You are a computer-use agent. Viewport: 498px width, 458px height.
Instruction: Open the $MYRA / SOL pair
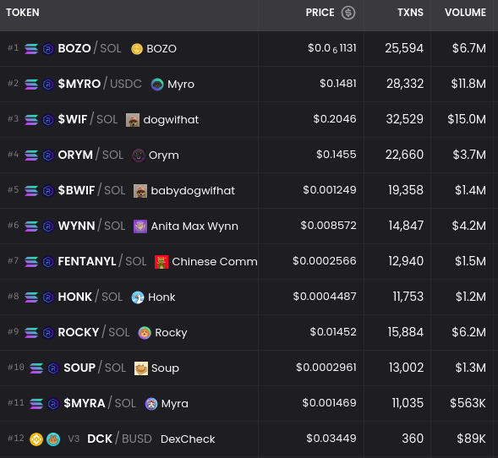(x=100, y=404)
